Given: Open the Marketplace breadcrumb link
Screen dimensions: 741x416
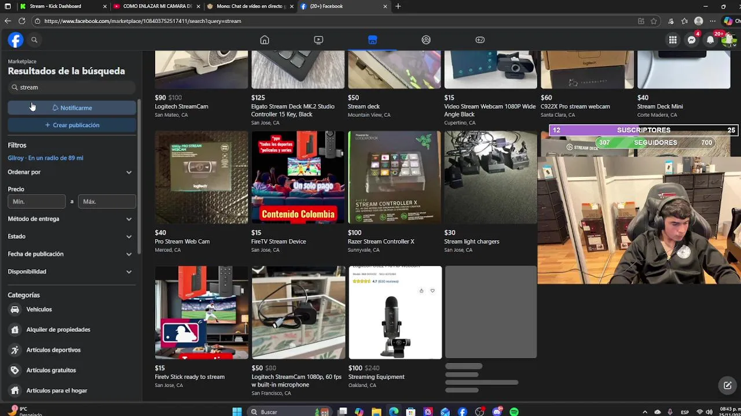Looking at the screenshot, I should tap(22, 61).
